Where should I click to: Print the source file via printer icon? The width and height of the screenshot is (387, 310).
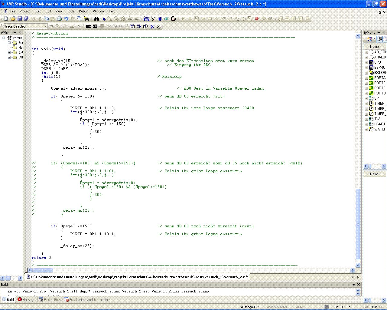click(60, 19)
